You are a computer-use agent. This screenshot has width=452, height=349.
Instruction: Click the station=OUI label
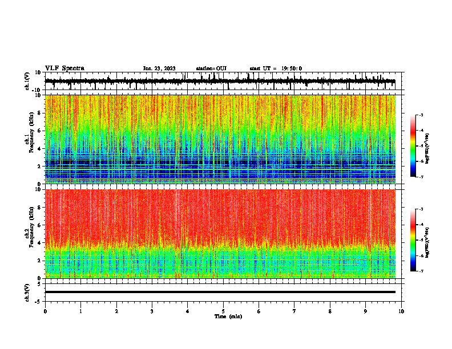[211, 68]
